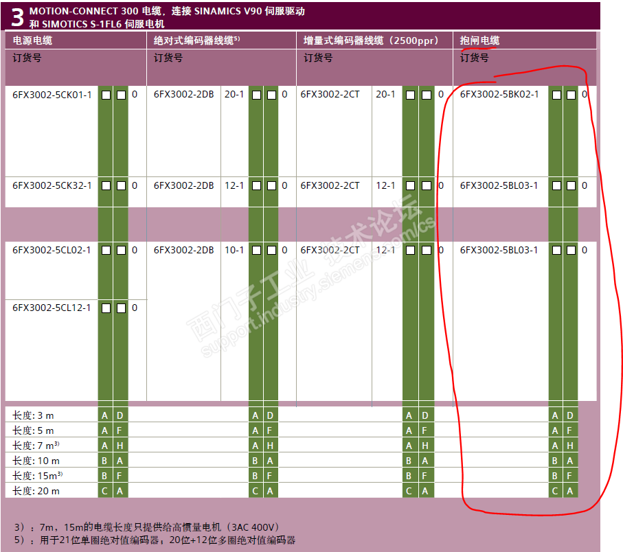Click the "长度: 7 m" row label
This screenshot has width=623, height=552.
(x=36, y=446)
